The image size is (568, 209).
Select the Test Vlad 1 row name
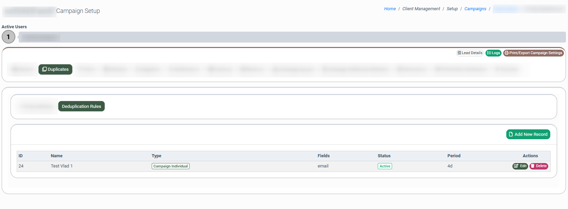pos(62,166)
